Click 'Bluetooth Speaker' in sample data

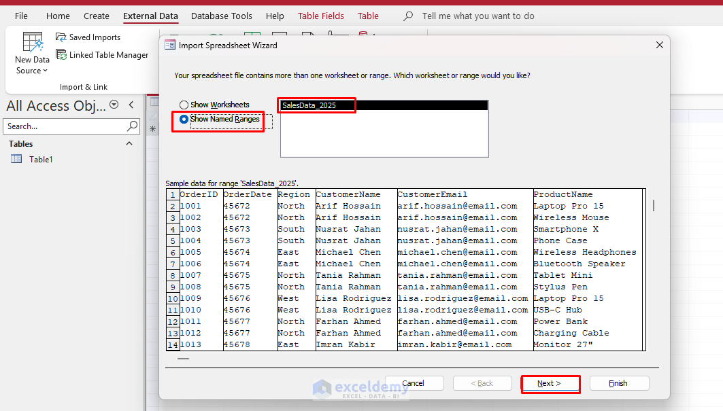pyautogui.click(x=588, y=264)
